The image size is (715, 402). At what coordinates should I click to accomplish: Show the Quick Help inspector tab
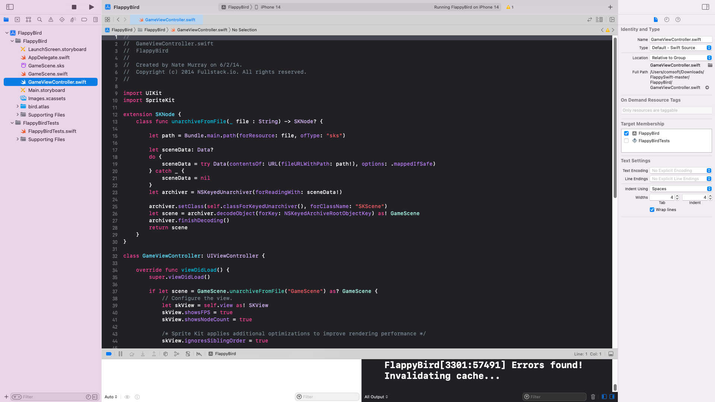pos(678,20)
